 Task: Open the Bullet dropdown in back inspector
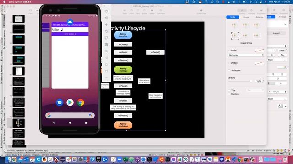click(x=277, y=99)
